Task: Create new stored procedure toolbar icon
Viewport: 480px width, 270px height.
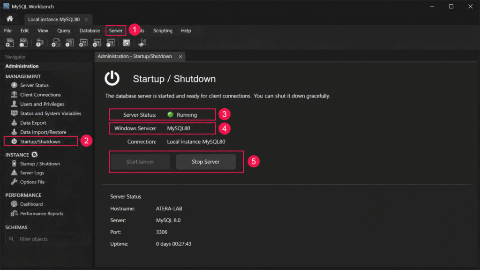Action: [x=97, y=43]
